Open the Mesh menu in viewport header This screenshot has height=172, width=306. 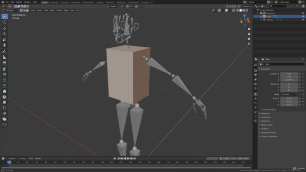(x=52, y=11)
